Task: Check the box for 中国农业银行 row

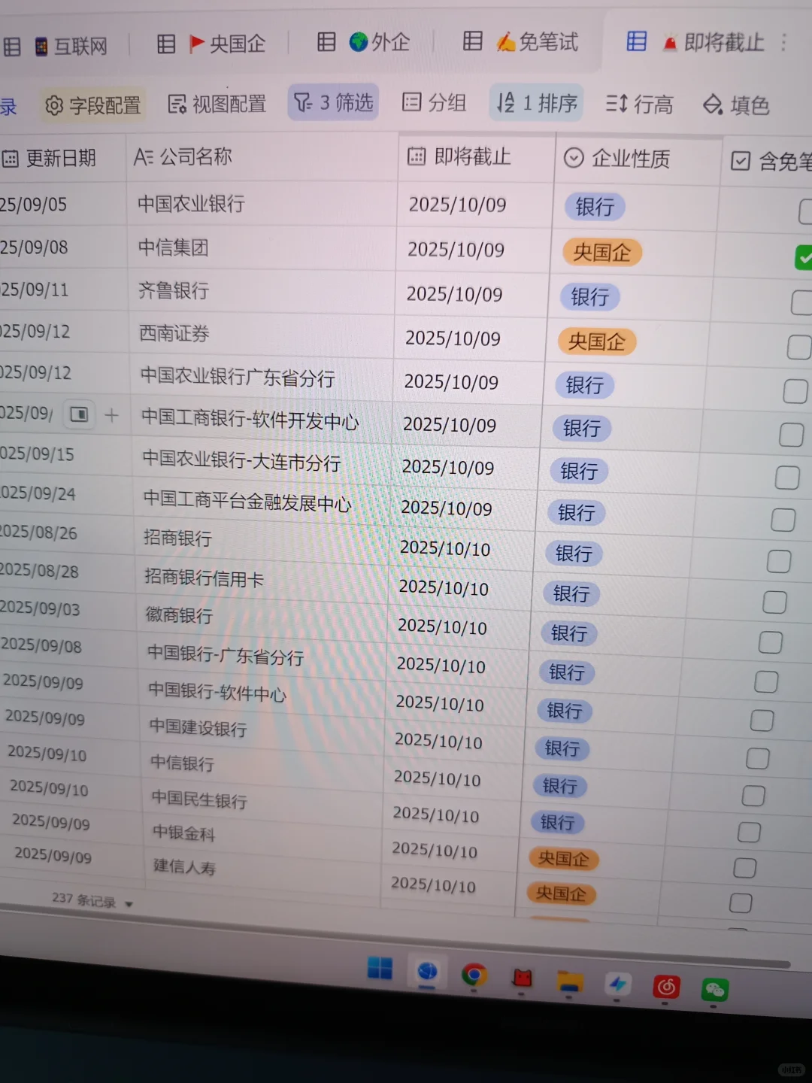Action: (805, 211)
